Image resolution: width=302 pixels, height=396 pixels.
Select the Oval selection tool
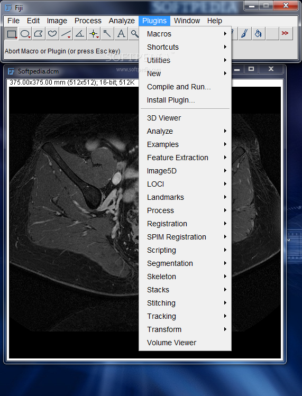click(x=25, y=34)
